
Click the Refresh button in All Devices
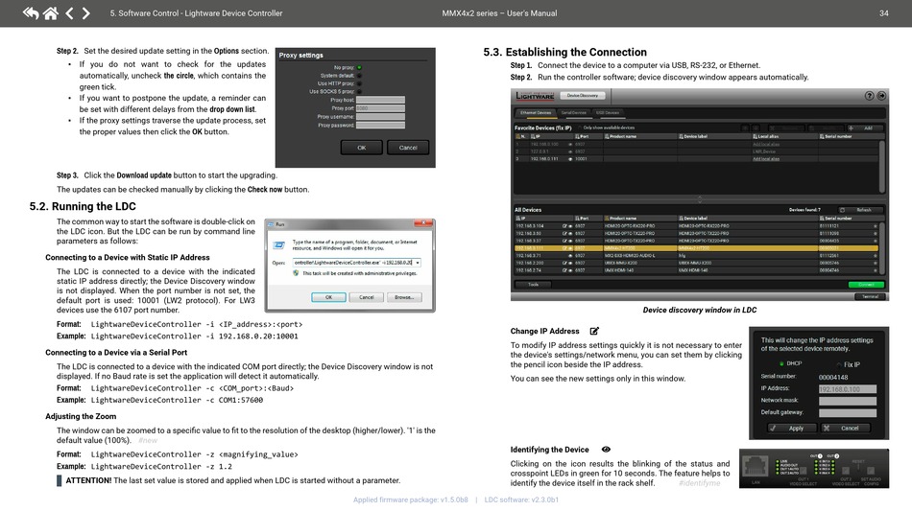tap(860, 210)
